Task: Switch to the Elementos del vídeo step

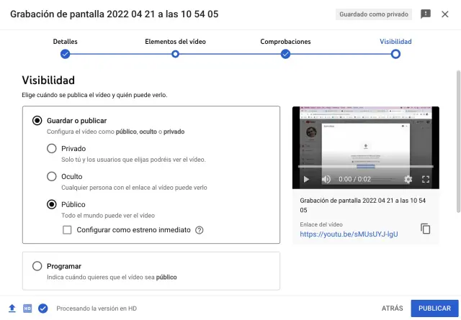Action: [x=175, y=53]
